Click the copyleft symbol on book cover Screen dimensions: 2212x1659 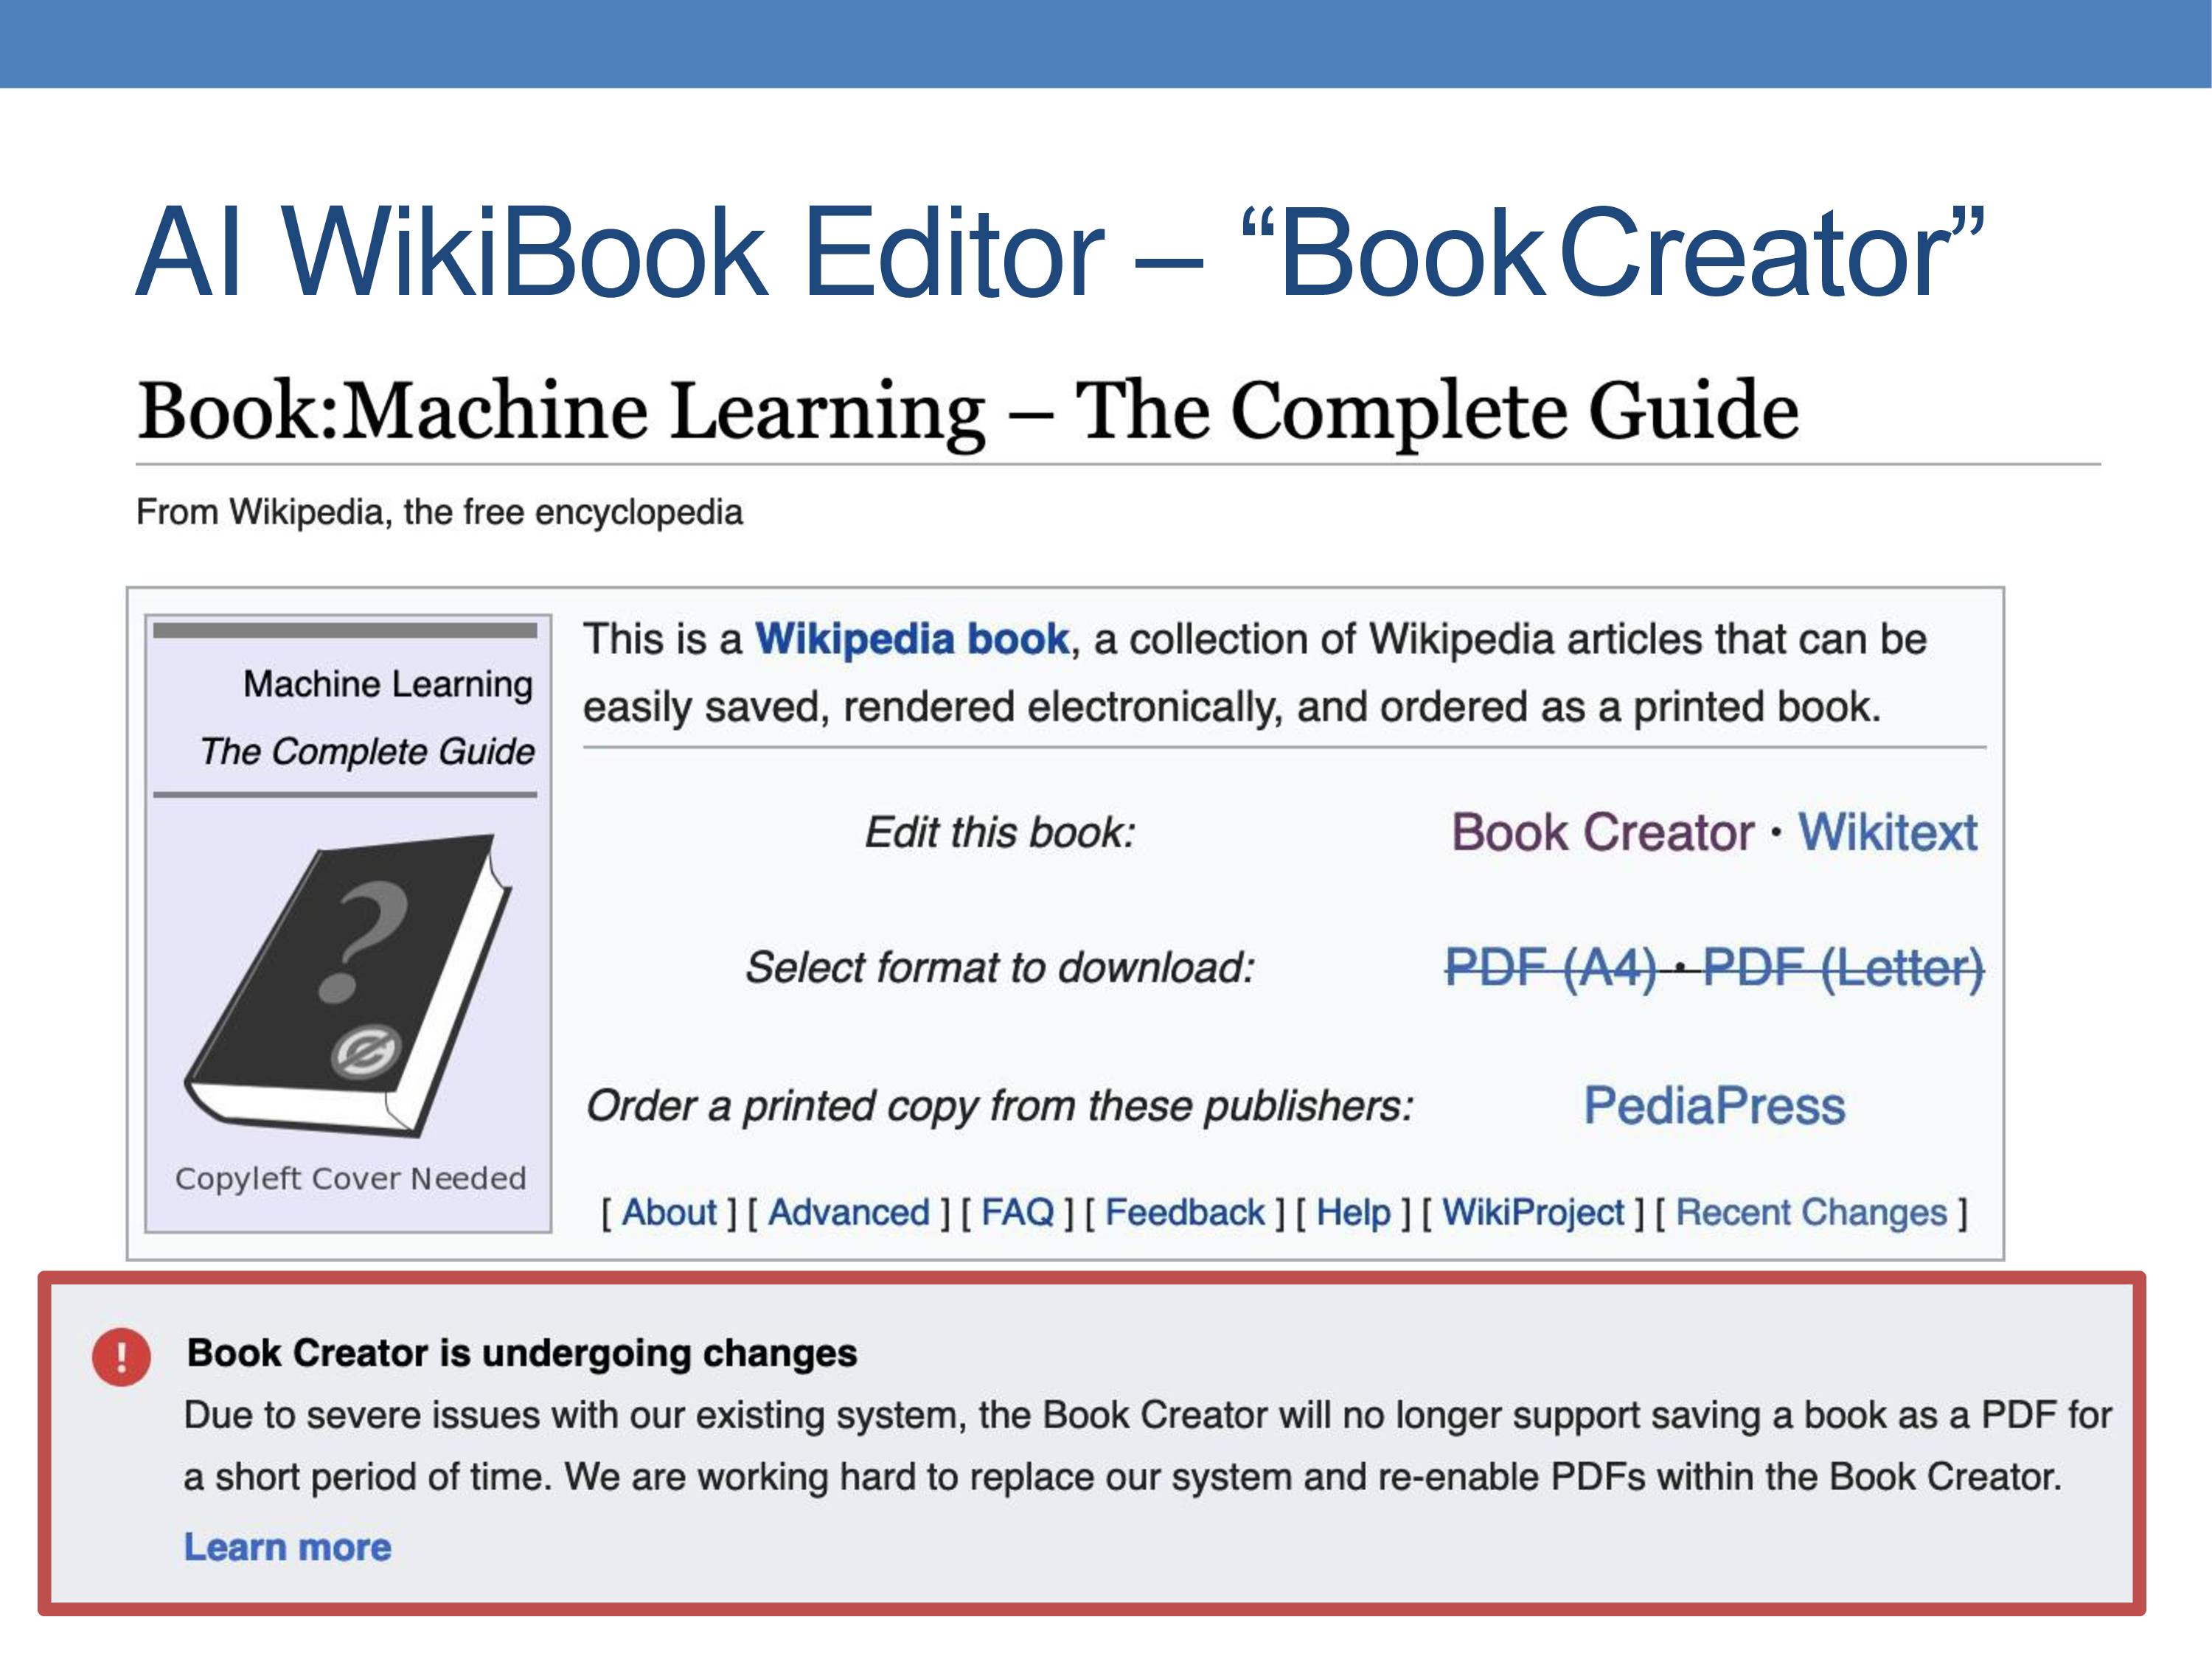pos(366,1052)
